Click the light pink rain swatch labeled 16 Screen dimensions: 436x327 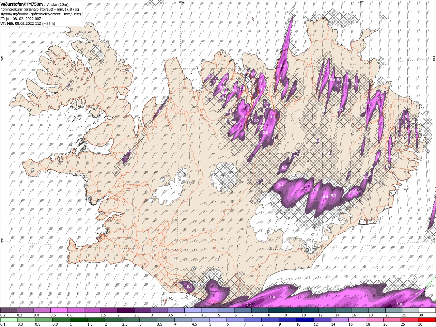click(357, 320)
